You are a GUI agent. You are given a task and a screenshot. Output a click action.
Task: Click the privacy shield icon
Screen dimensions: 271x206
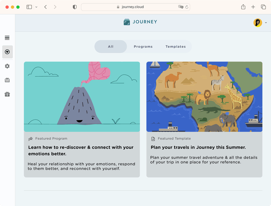[75, 7]
